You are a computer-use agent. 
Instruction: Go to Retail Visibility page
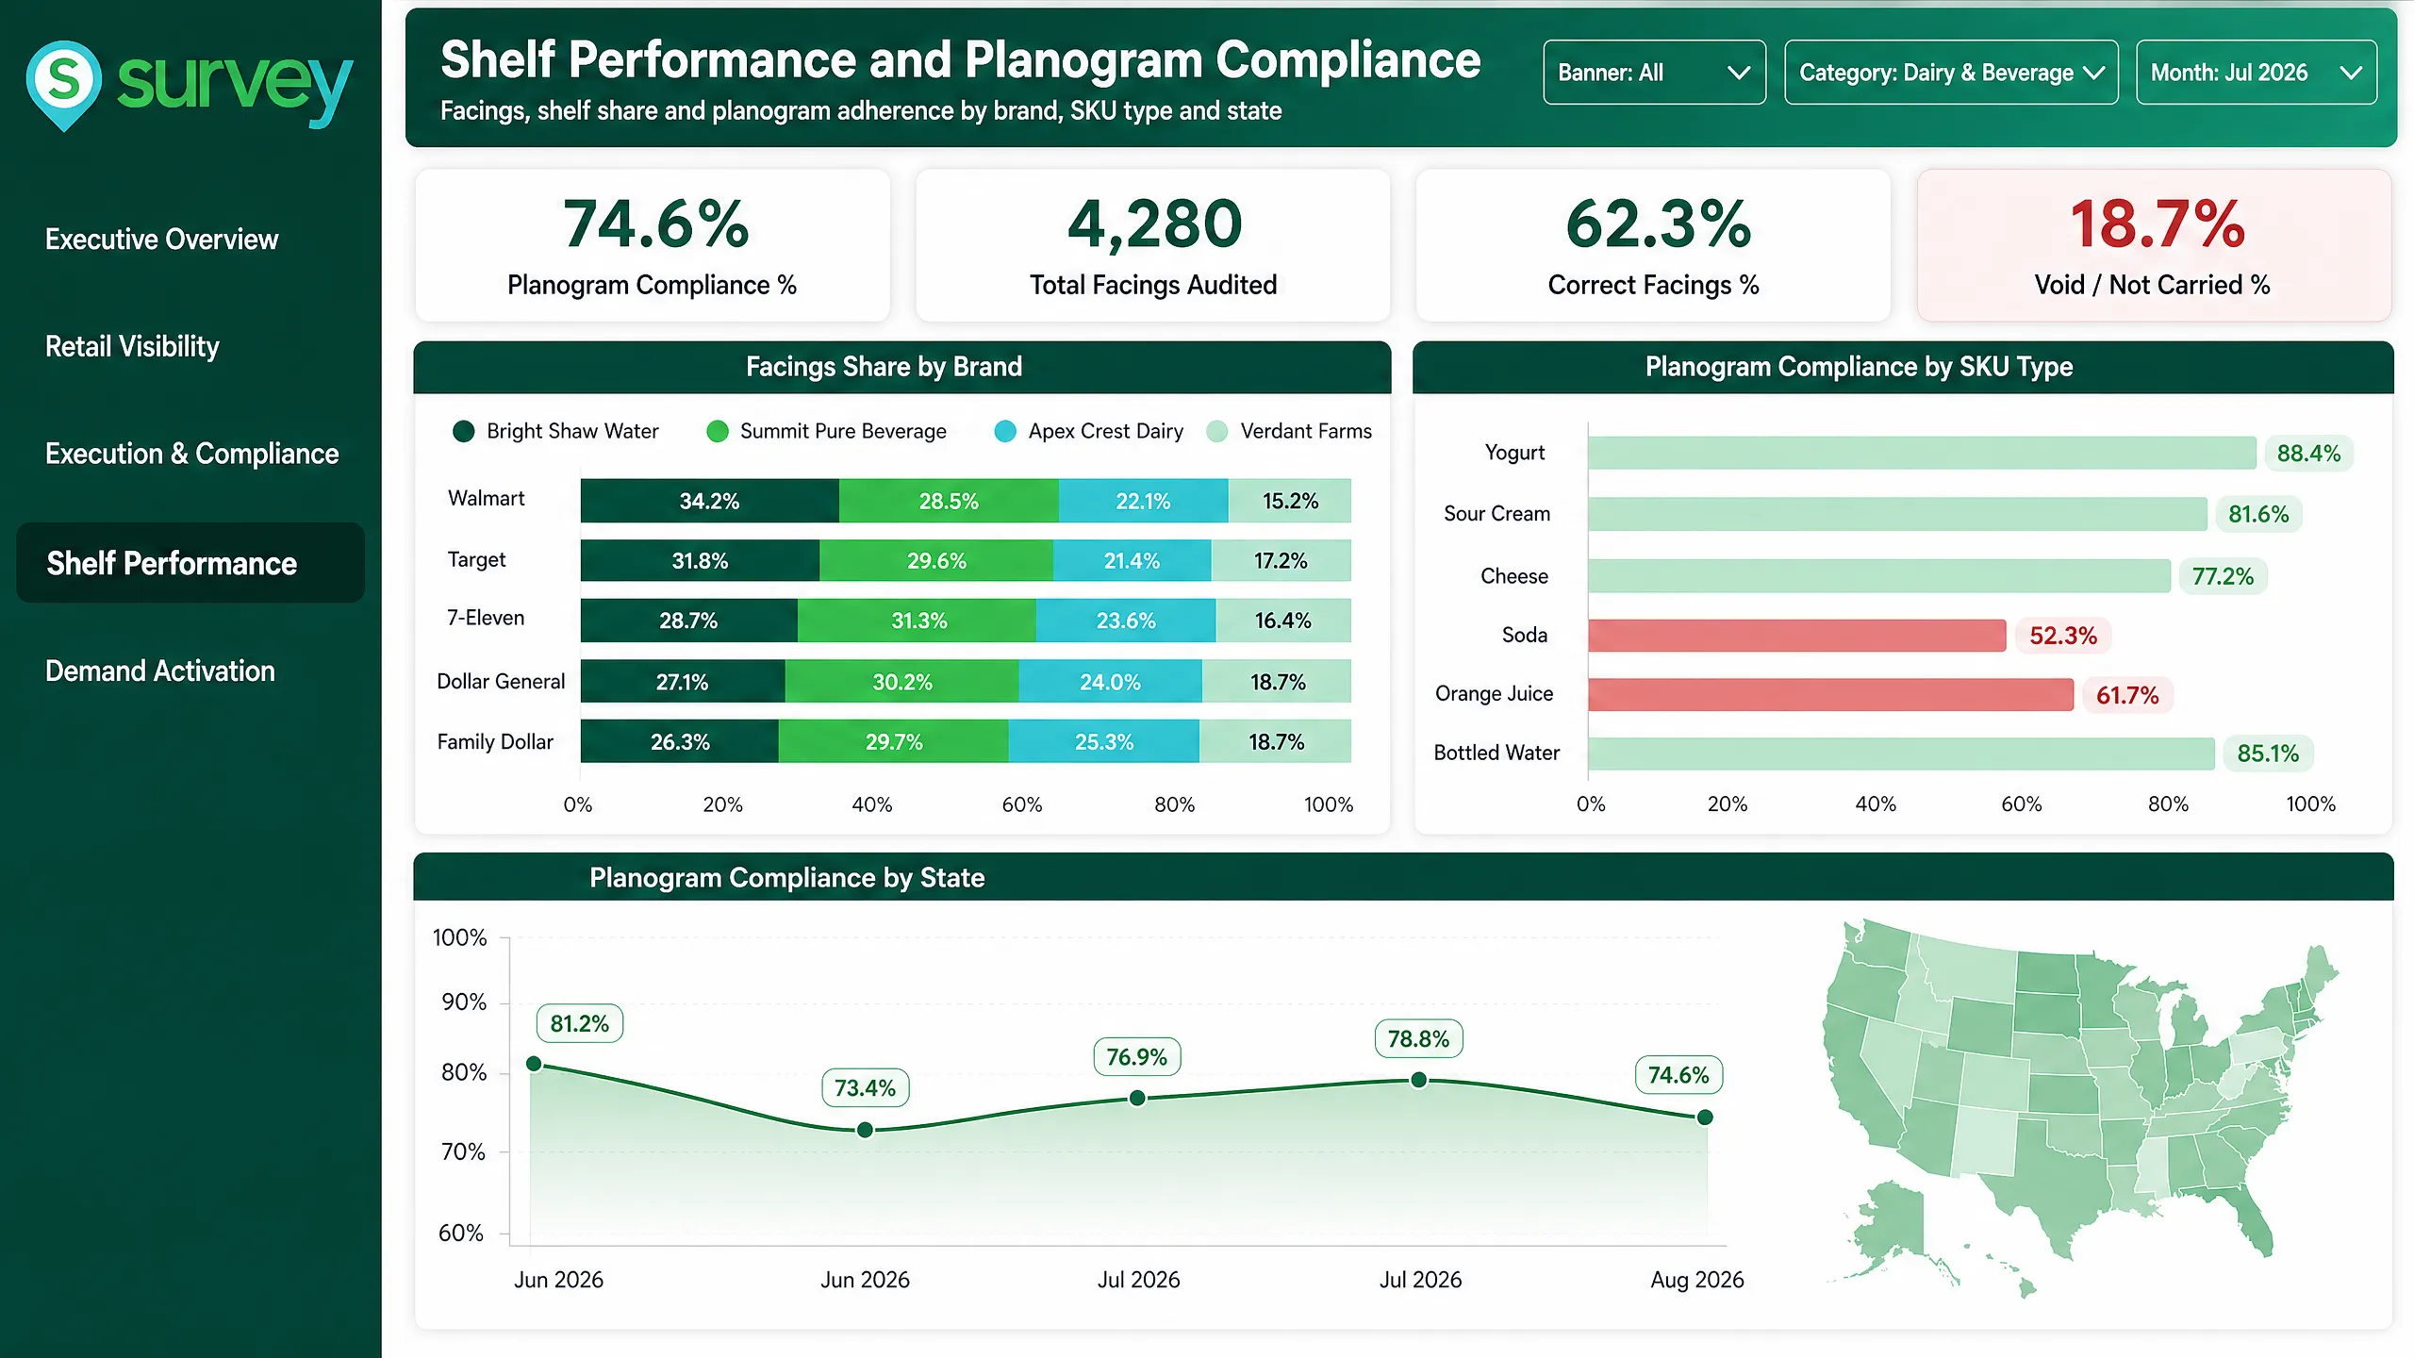click(132, 346)
